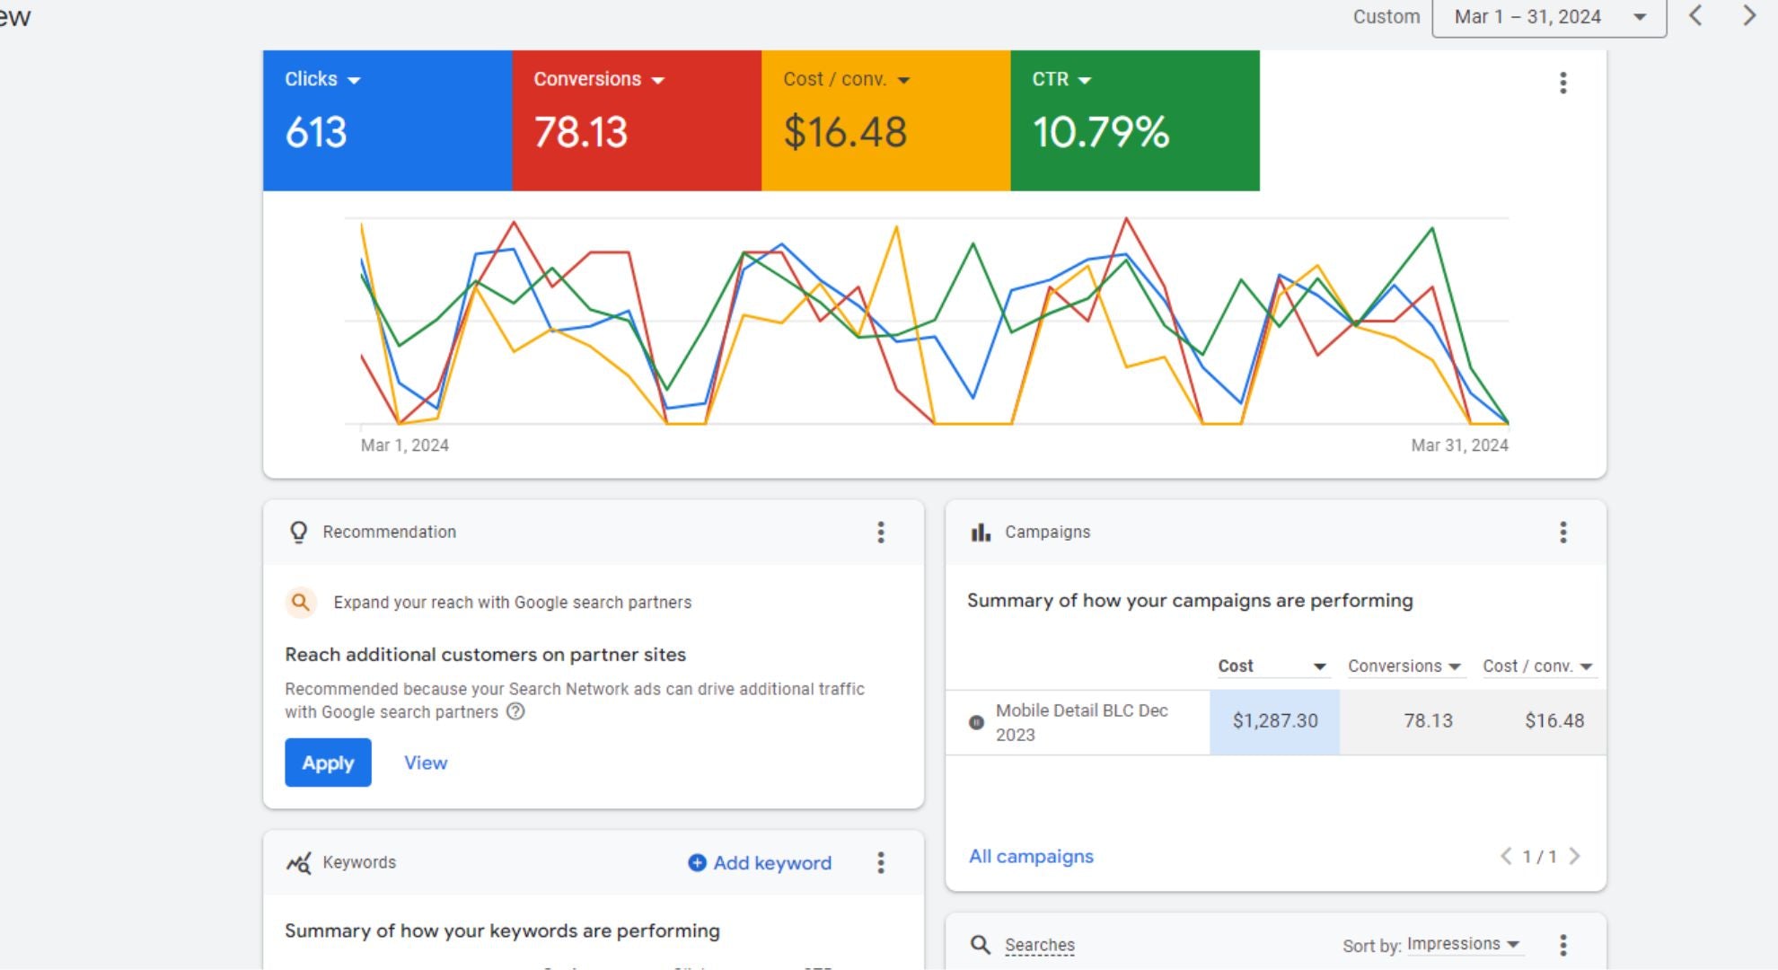
Task: Toggle the Mobile Detail BLC Dec 2023 campaign visibility
Action: [977, 721]
